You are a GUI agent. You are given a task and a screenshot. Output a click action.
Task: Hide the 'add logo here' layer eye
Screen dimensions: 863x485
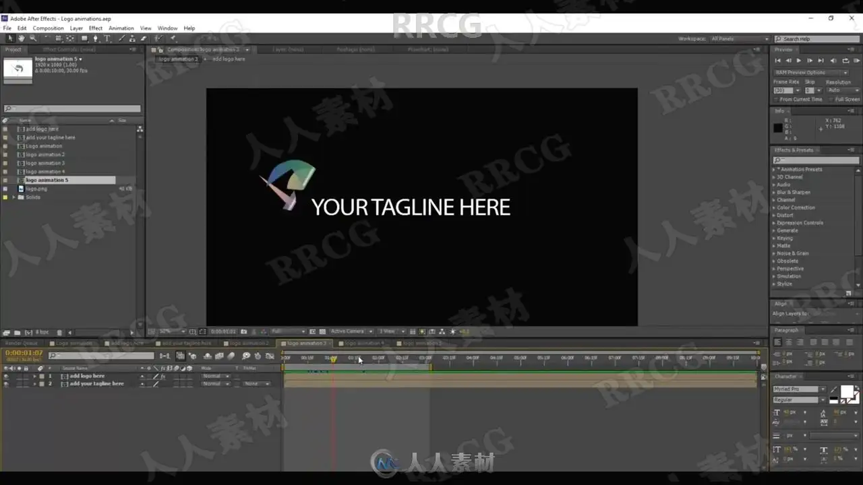6,376
